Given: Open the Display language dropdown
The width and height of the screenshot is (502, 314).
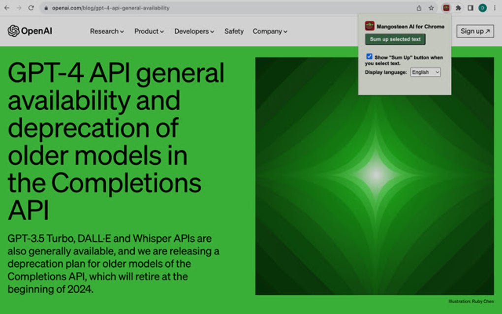Looking at the screenshot, I should pos(425,72).
